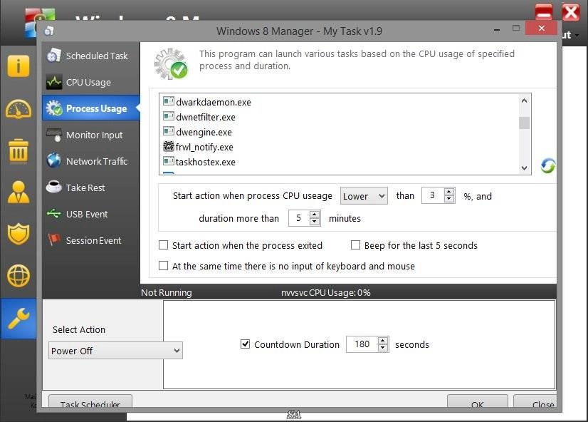The image size is (588, 422).
Task: Open the Network globe icon in main sidebar
Action: tap(18, 276)
